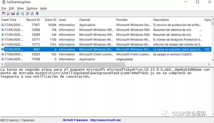This screenshot has width=214, height=123.
Task: Click 'Microsoft-Windows-Bro...' provider cell
Action: (133, 49)
